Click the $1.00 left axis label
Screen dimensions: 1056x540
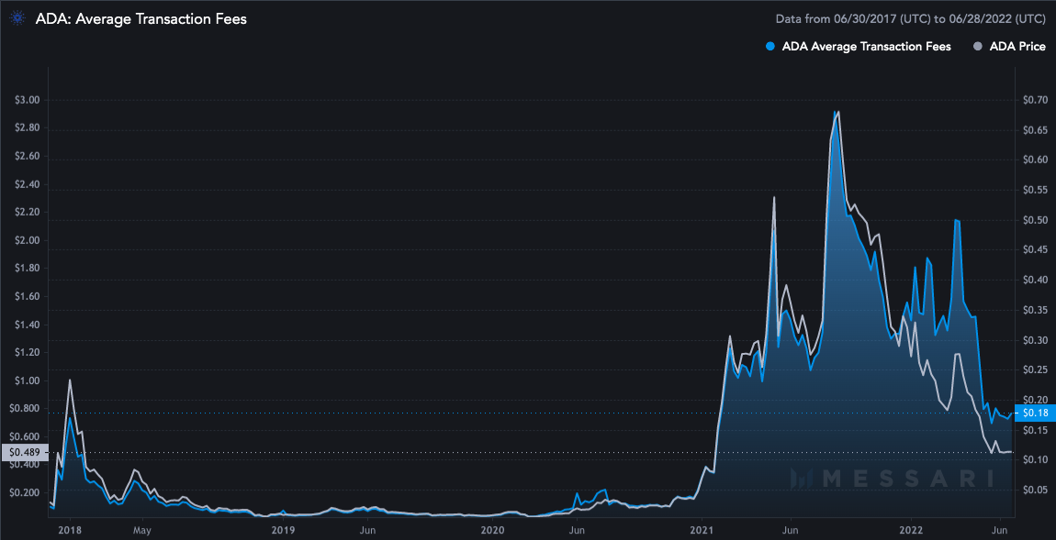pyautogui.click(x=27, y=380)
